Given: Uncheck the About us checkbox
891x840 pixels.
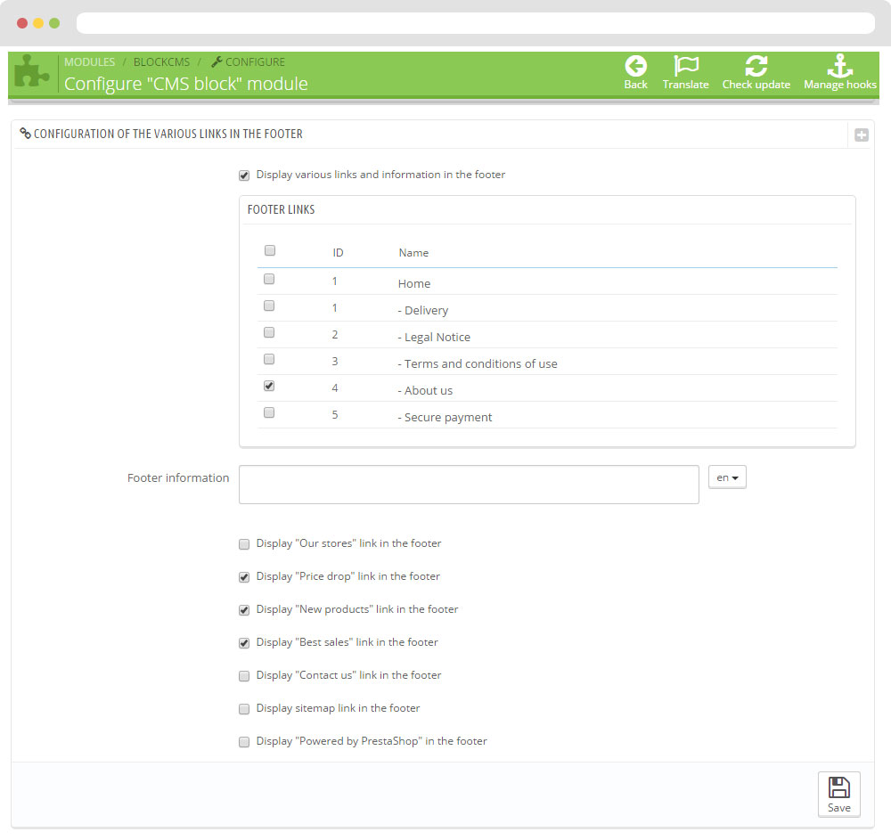Looking at the screenshot, I should coord(270,387).
